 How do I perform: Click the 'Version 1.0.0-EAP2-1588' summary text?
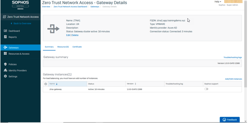tap(229, 63)
